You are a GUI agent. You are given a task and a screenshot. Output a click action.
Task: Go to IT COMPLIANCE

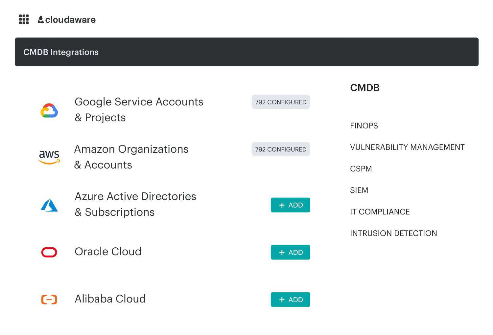click(380, 212)
